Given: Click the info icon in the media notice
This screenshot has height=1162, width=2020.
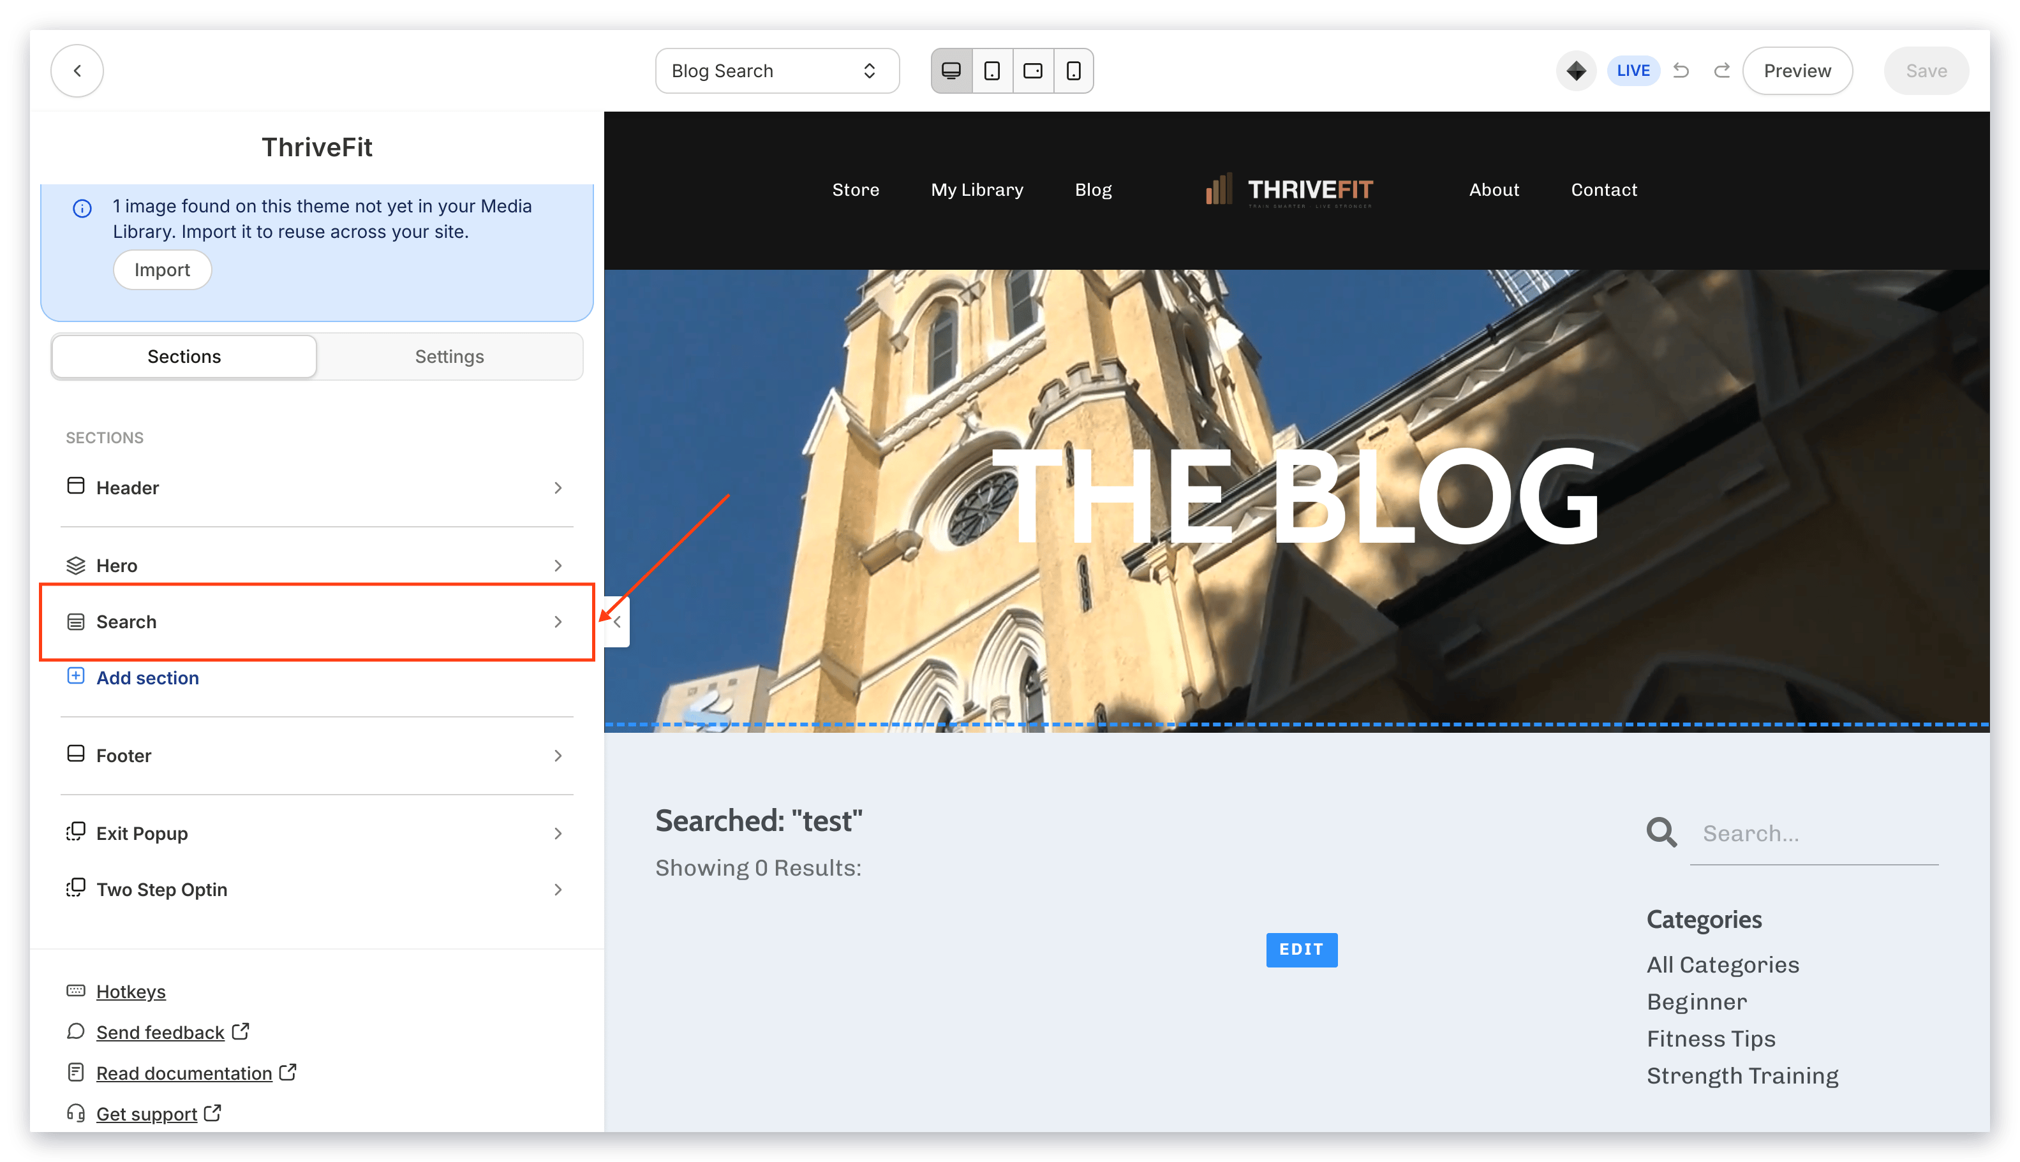Looking at the screenshot, I should [x=82, y=207].
